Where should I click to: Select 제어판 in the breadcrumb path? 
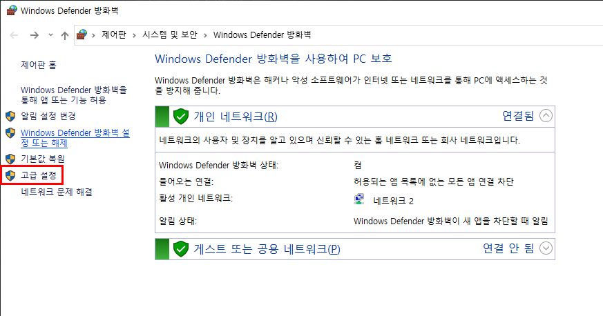[x=113, y=35]
